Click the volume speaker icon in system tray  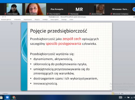tap(134, 98)
